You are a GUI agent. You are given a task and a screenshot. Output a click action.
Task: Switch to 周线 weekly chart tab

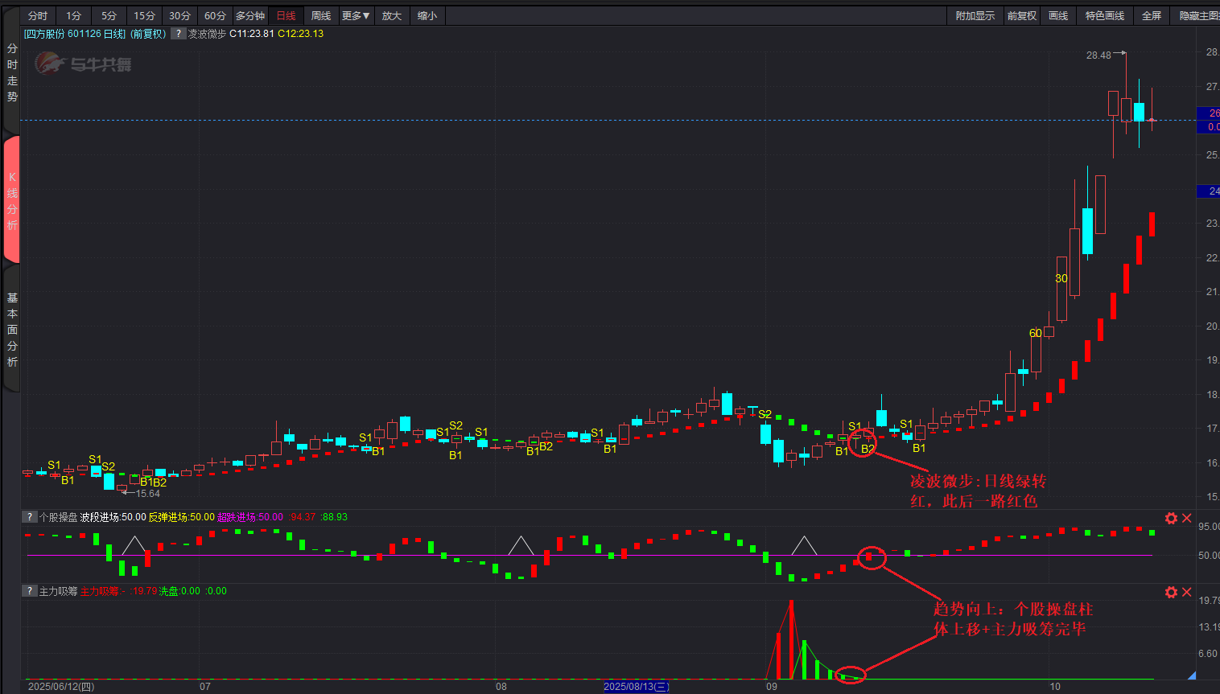coord(320,16)
